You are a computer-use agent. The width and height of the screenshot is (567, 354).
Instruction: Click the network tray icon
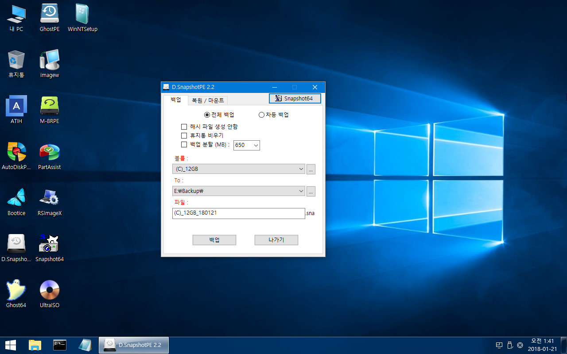499,345
